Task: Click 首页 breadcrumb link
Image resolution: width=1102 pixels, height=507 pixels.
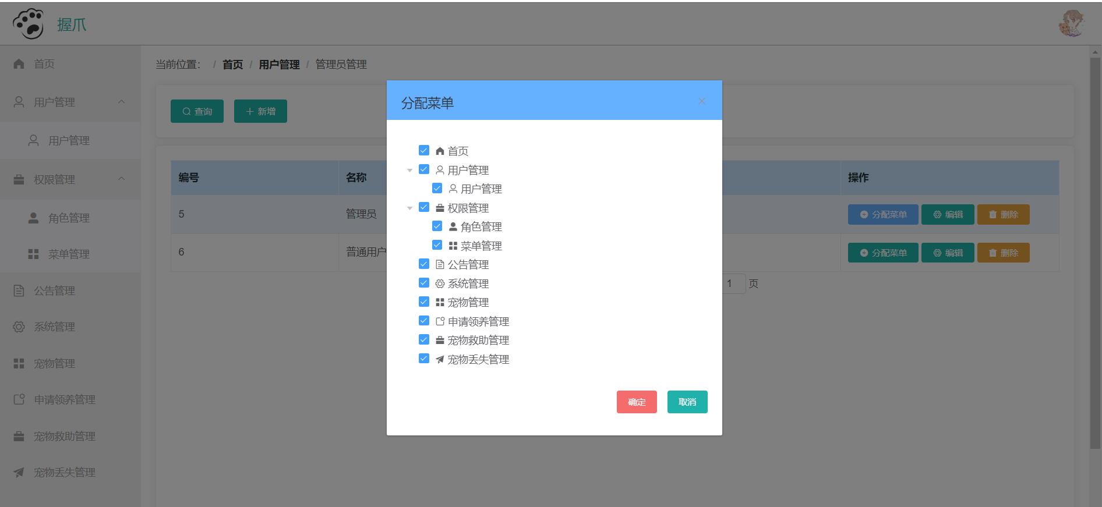Action: [x=232, y=64]
